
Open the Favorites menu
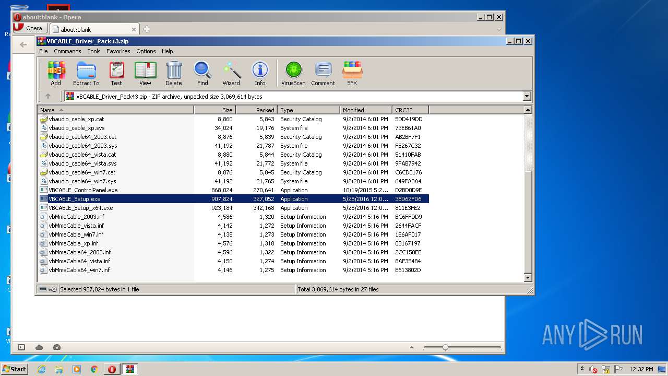coord(118,51)
